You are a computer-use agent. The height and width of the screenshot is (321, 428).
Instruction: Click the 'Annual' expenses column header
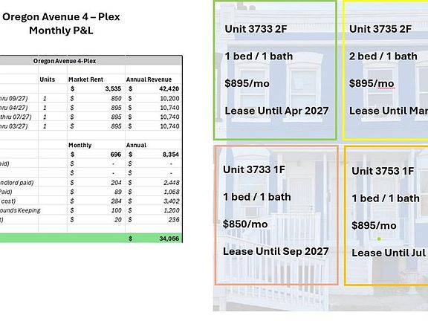[136, 145]
